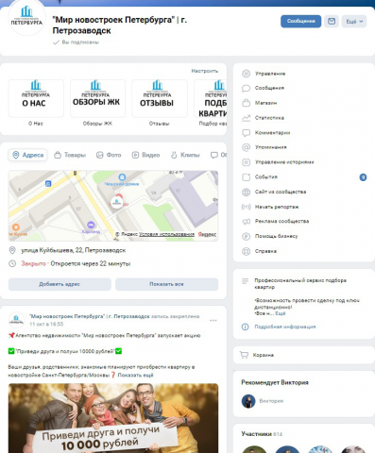Open the Статистика chart icon
The height and width of the screenshot is (453, 375).
coord(246,118)
